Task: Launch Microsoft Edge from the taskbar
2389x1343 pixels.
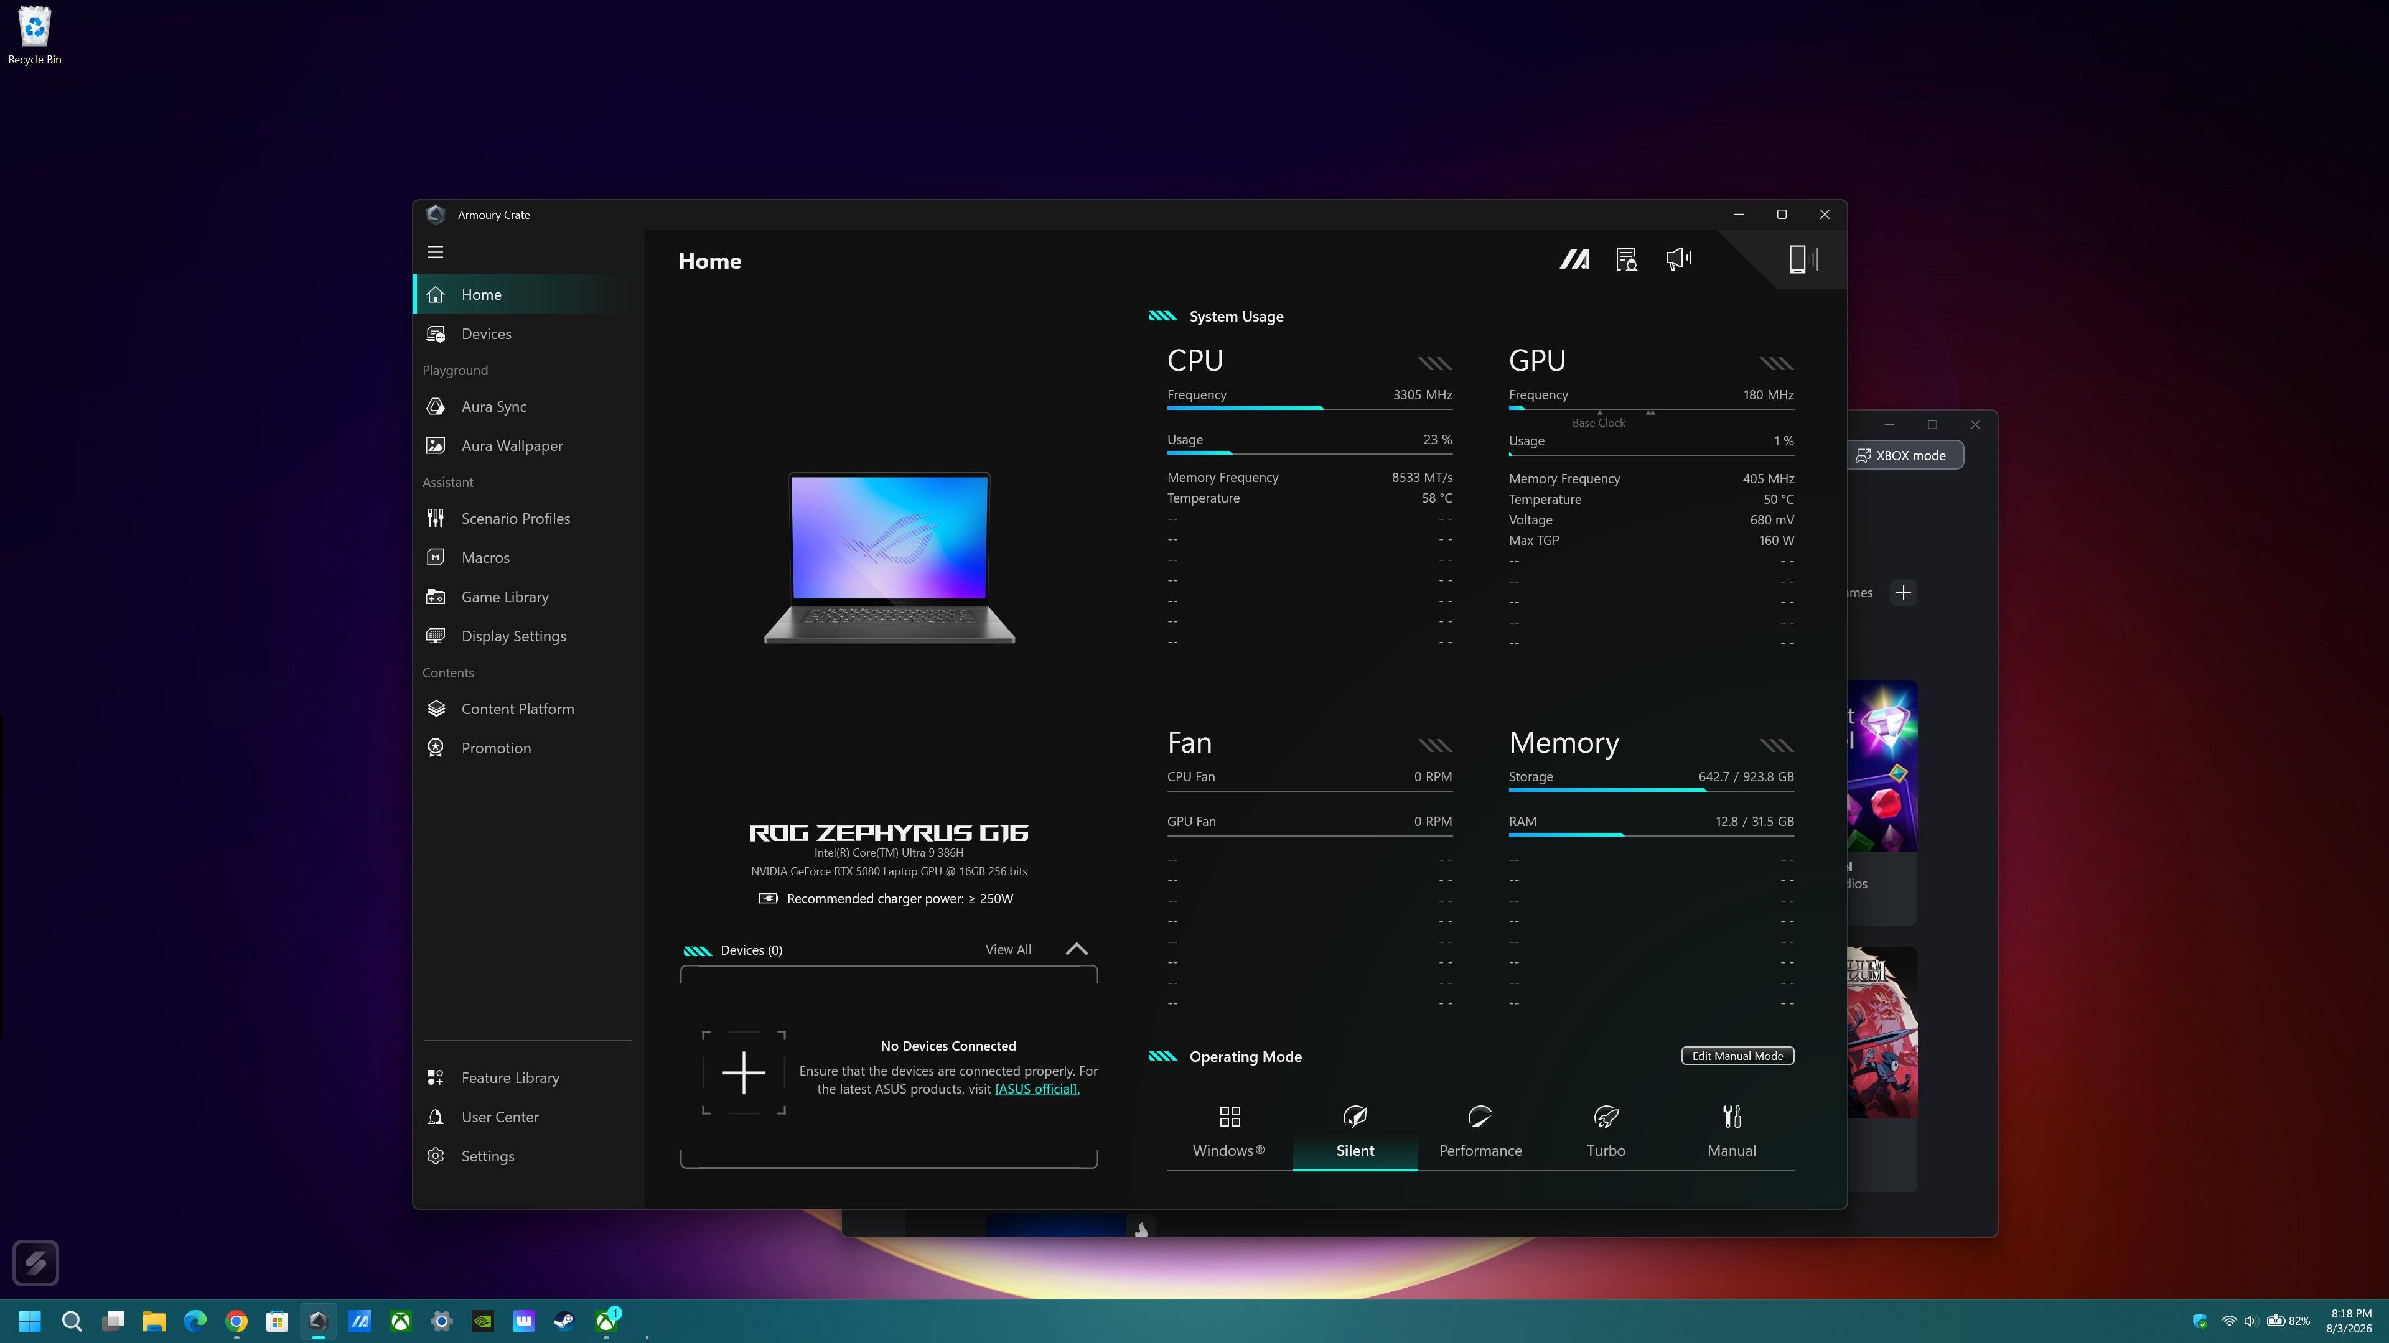Action: click(195, 1321)
